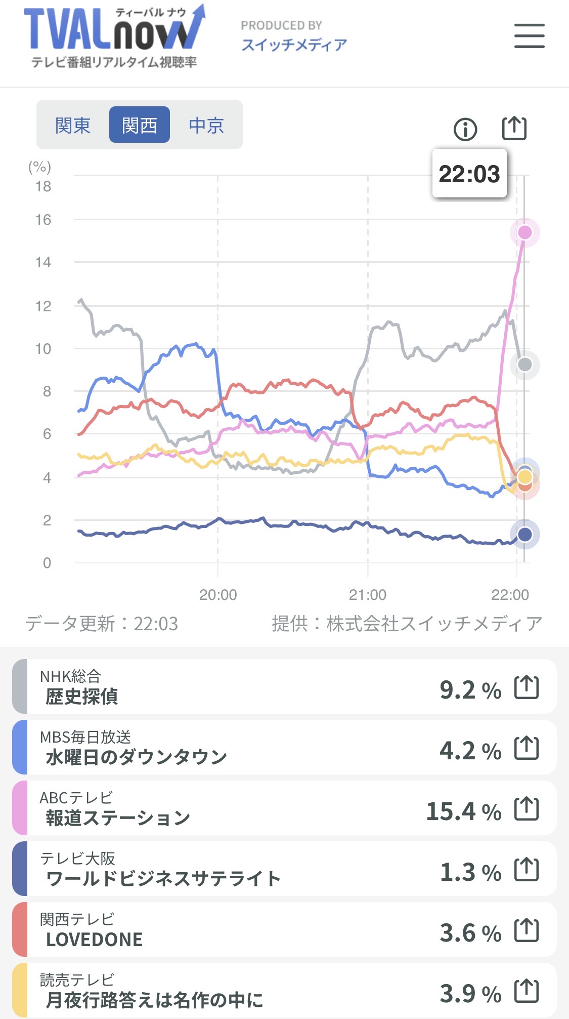Click the gray NHK data point on chart
Image resolution: width=569 pixels, height=1019 pixels.
click(x=525, y=364)
